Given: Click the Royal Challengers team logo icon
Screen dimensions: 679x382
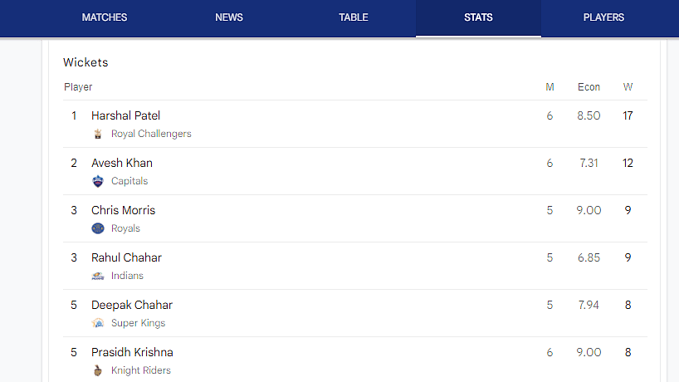Looking at the screenshot, I should tap(98, 134).
